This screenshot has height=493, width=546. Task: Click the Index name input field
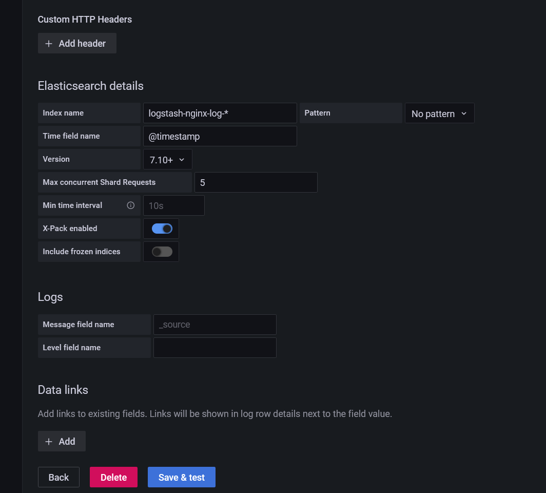220,113
